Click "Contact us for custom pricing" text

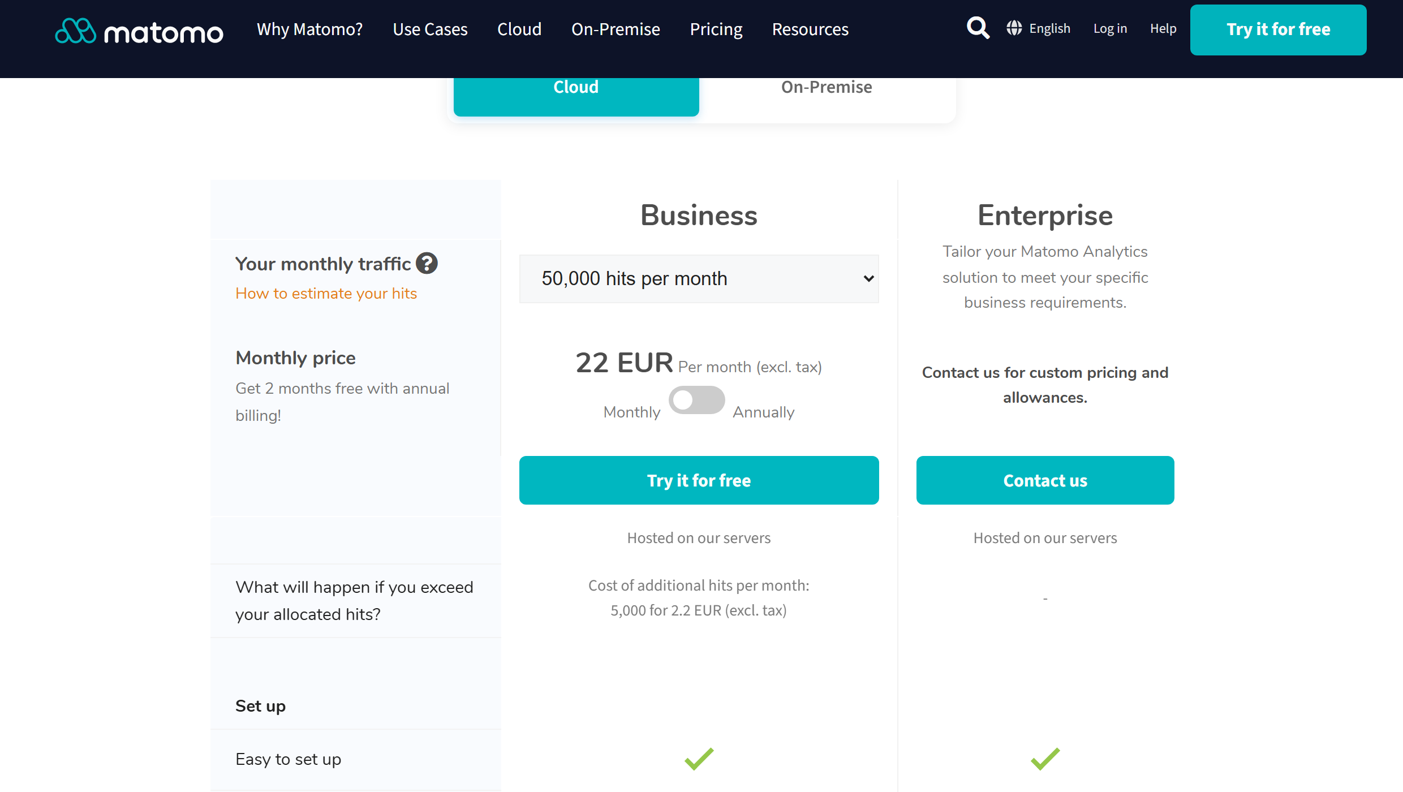click(x=1045, y=385)
